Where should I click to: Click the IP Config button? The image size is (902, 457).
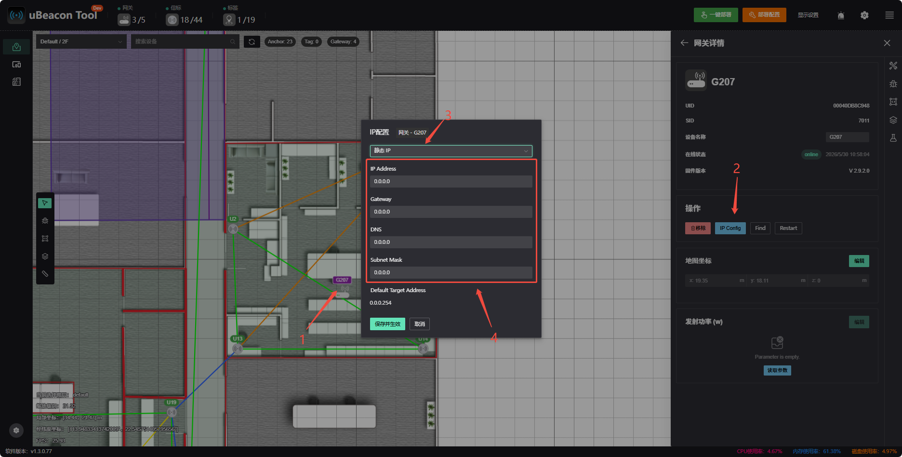click(730, 228)
